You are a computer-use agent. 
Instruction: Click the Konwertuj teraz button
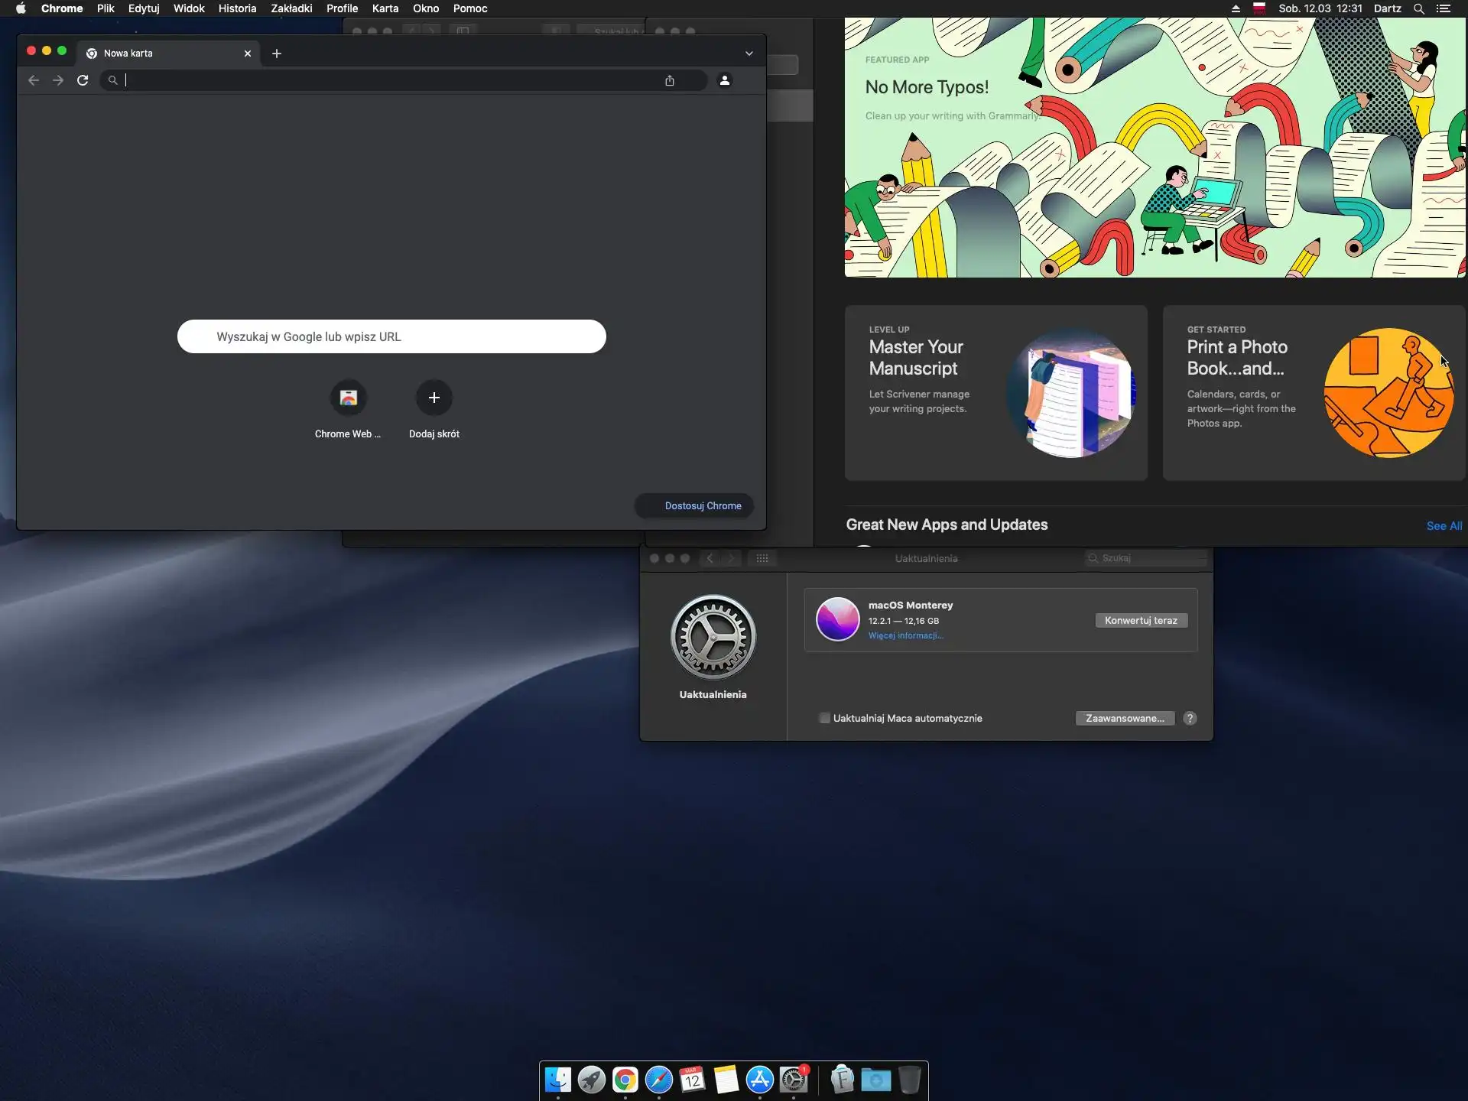point(1141,620)
